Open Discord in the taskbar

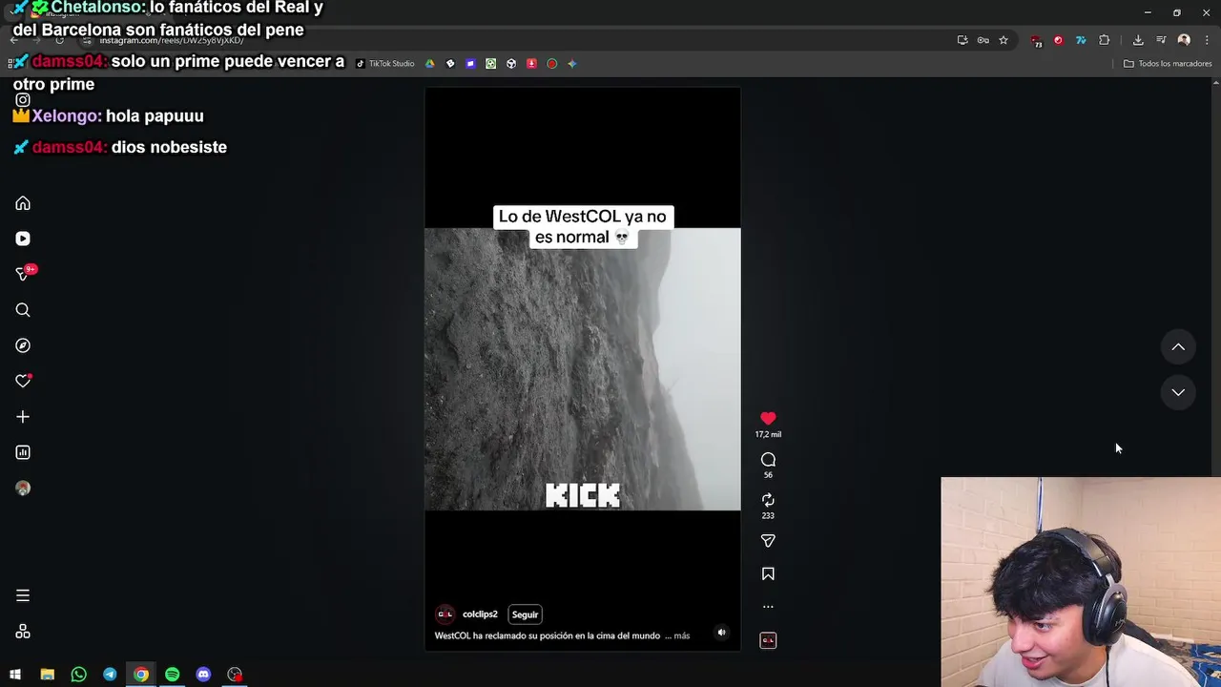[x=203, y=675]
